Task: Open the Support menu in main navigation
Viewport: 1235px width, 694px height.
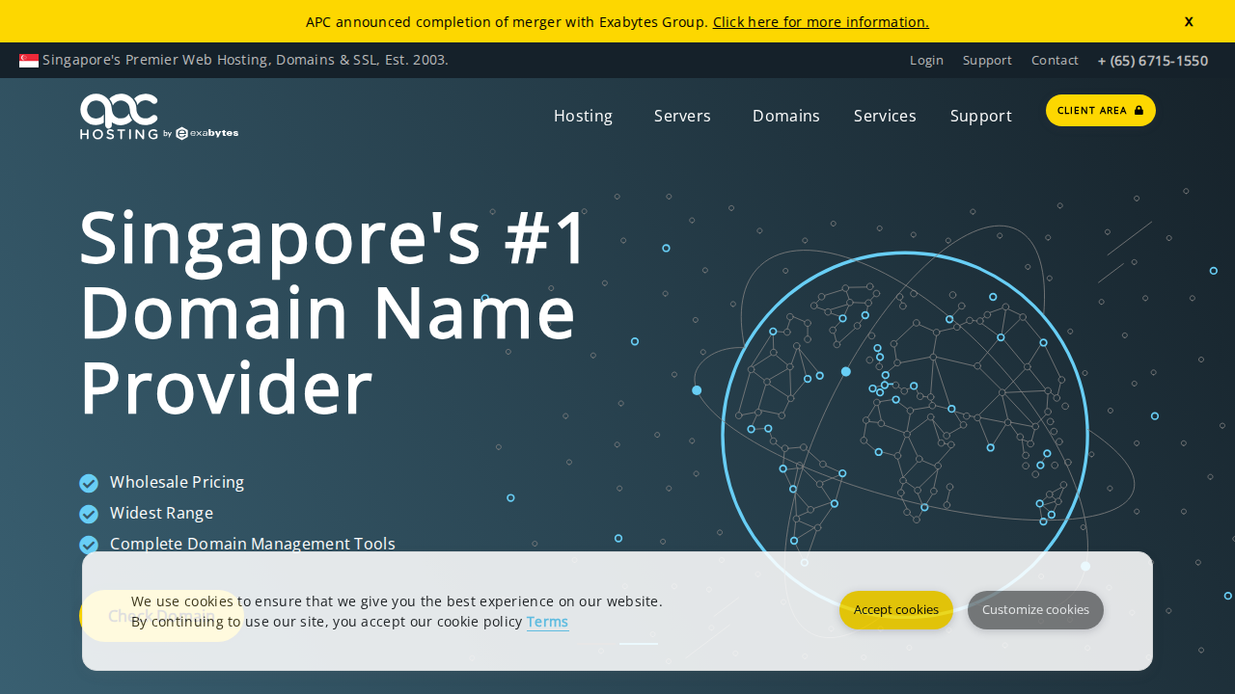Action: coord(981,116)
